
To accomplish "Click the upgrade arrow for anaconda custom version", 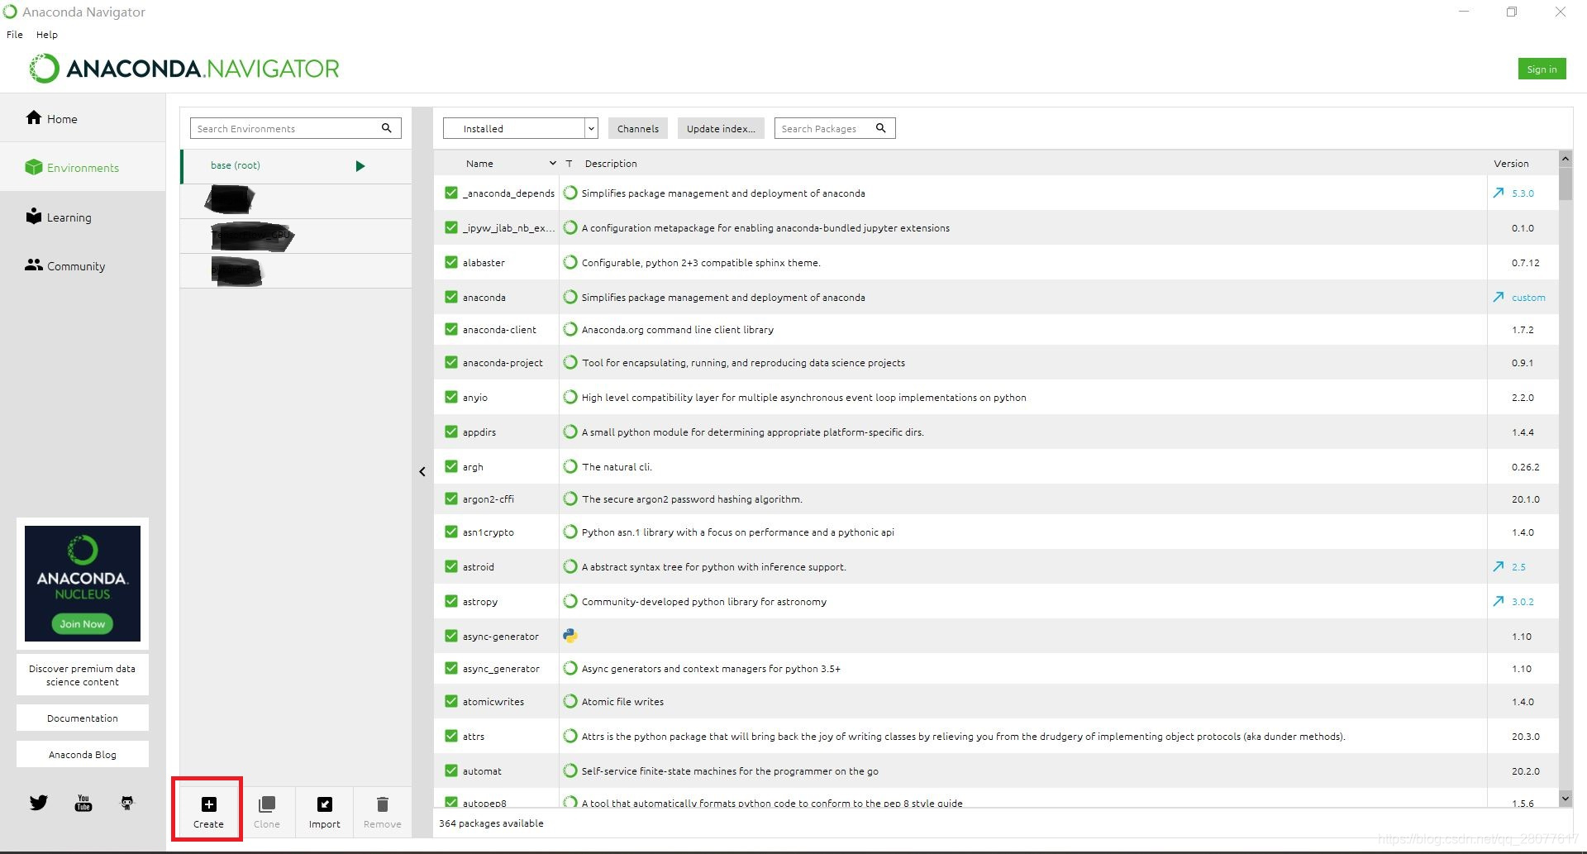I will point(1499,297).
